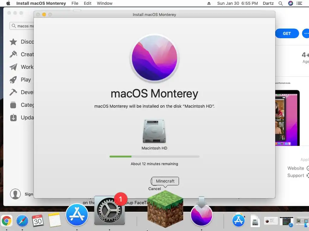
Task: Open the large App Store Dock icon
Action: pyautogui.click(x=77, y=215)
